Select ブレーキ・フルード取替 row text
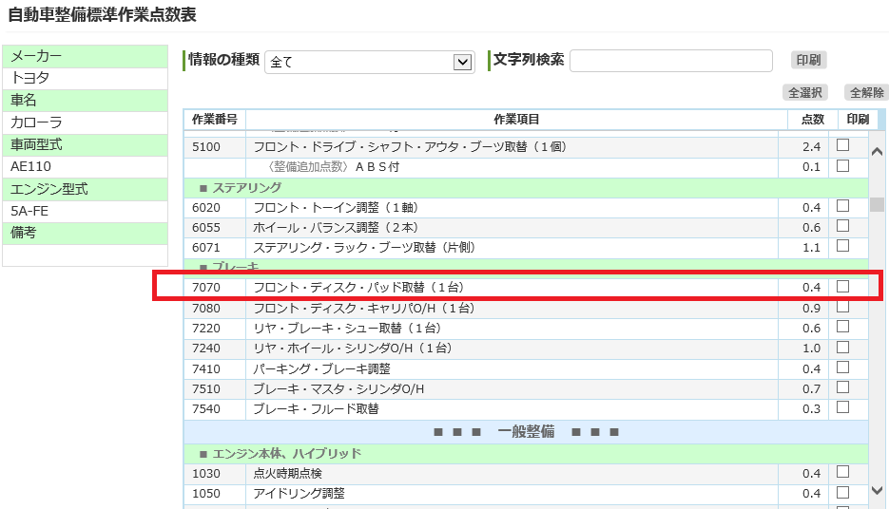 316,408
